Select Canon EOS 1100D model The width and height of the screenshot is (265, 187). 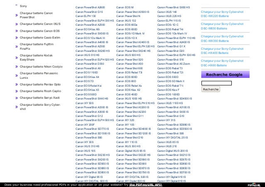[x=86, y=73]
